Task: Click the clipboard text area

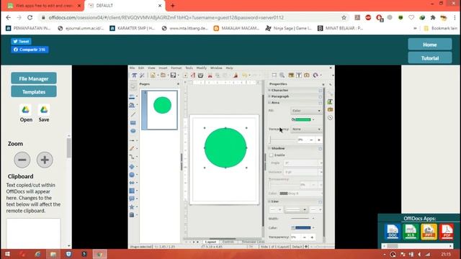Action: click(x=33, y=233)
